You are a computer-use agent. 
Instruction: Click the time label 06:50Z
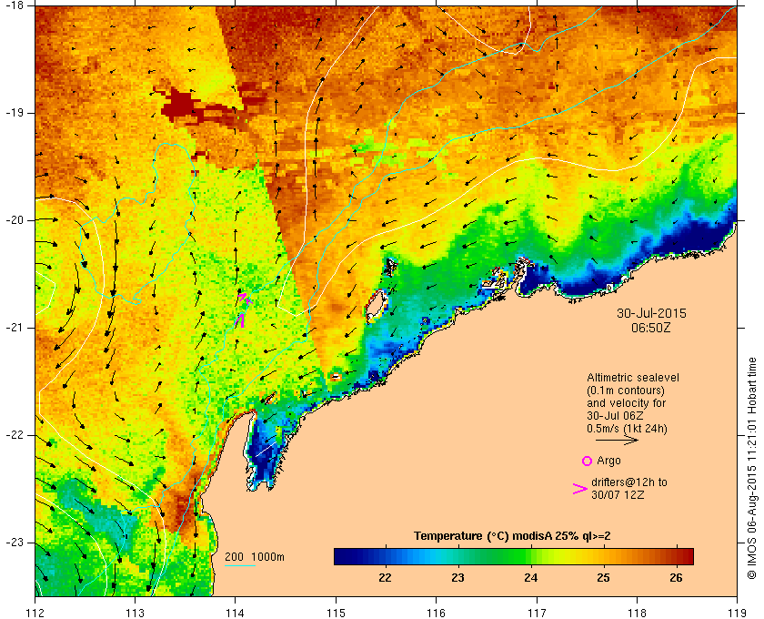pyautogui.click(x=651, y=328)
